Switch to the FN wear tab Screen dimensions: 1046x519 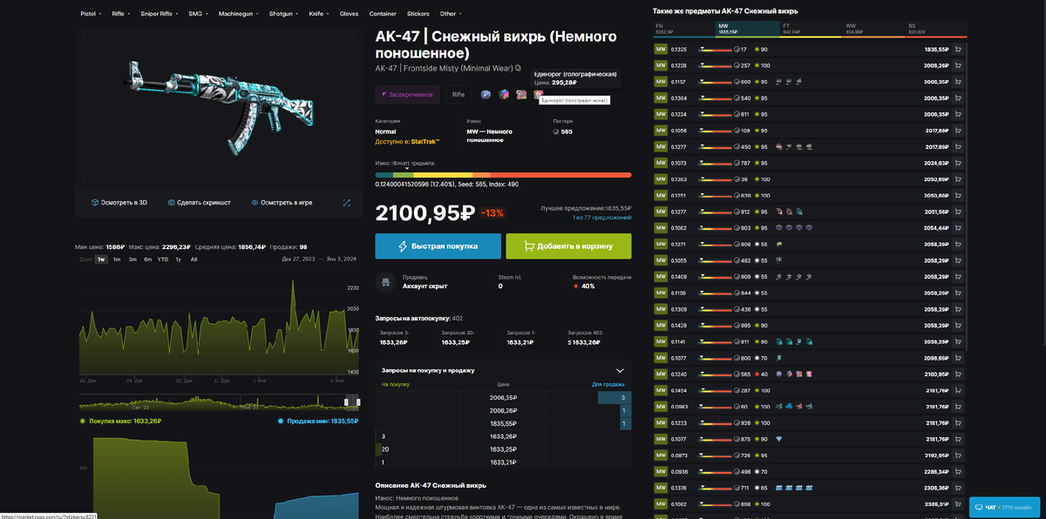[683, 29]
